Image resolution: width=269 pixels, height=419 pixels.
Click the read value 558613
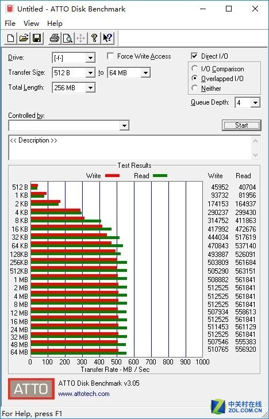tap(246, 312)
